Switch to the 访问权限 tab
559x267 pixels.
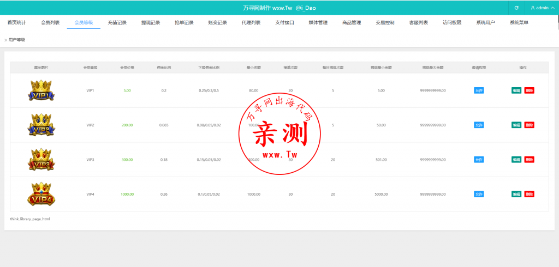pos(452,23)
